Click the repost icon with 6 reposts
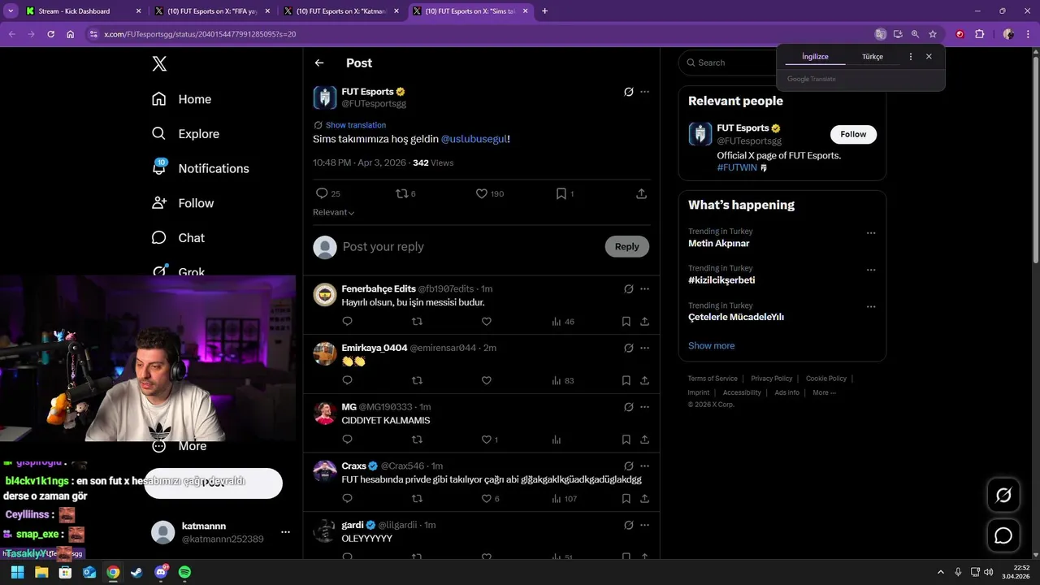This screenshot has height=585, width=1040. click(x=401, y=193)
